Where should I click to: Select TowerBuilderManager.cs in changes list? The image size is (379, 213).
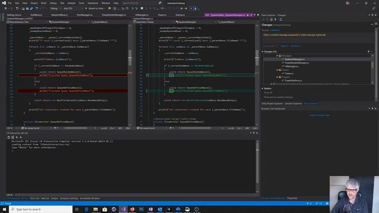point(297,63)
